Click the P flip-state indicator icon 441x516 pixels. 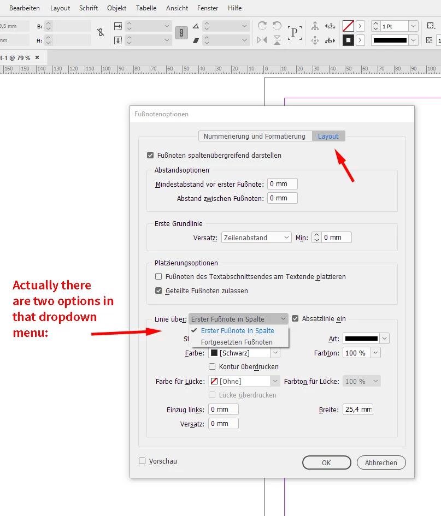point(295,33)
